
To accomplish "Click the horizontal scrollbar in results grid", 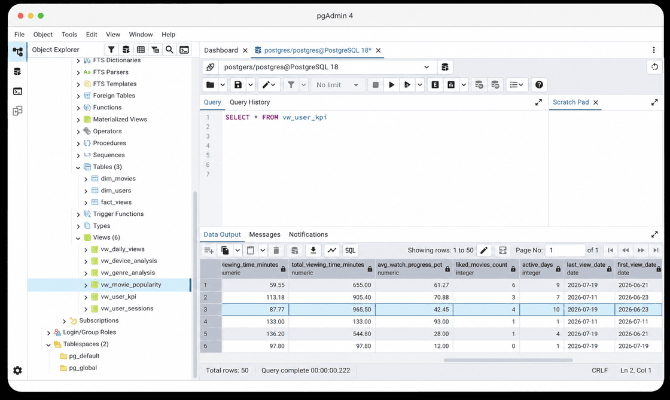I will click(508, 360).
